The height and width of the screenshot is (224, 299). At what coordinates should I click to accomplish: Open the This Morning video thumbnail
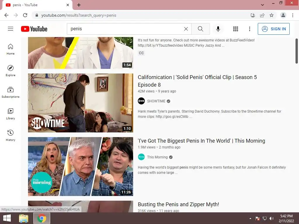(81, 167)
